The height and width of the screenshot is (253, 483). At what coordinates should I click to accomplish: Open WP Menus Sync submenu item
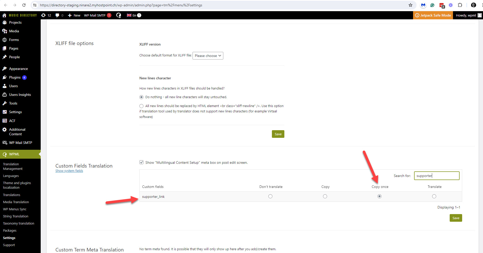(15, 209)
